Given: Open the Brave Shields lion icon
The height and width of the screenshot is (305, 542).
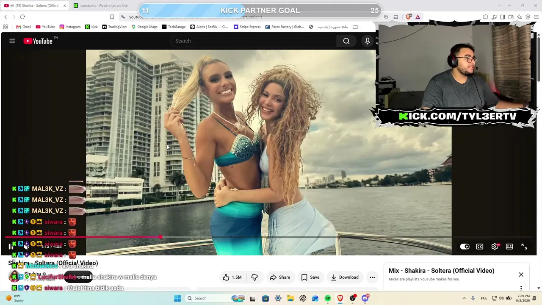Looking at the screenshot, I should 408,17.
